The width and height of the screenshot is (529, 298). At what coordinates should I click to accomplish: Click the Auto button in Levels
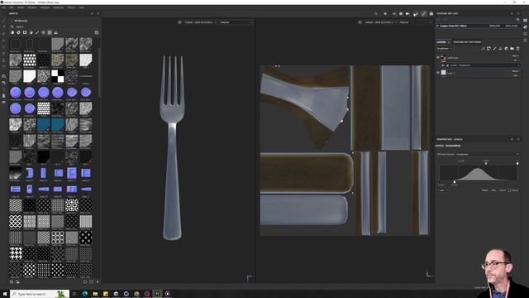click(493, 190)
